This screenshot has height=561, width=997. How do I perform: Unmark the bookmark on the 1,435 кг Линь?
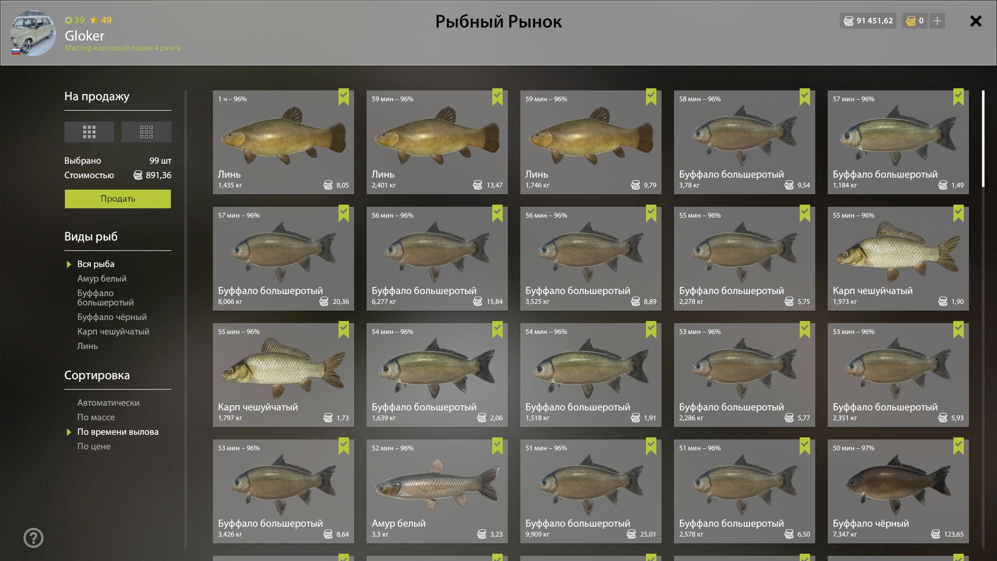pyautogui.click(x=344, y=97)
